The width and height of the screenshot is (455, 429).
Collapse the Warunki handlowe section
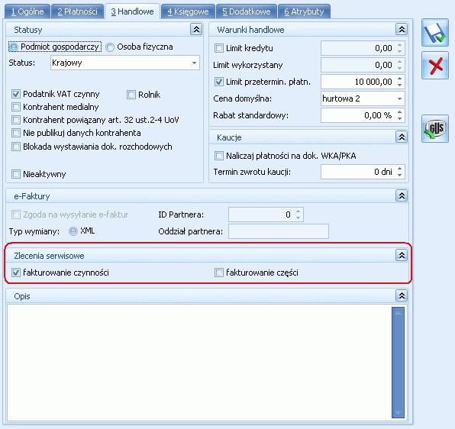[402, 29]
